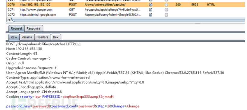Click the Cache-Control: max-age=0 header
This screenshot has width=247, height=110.
(28, 58)
